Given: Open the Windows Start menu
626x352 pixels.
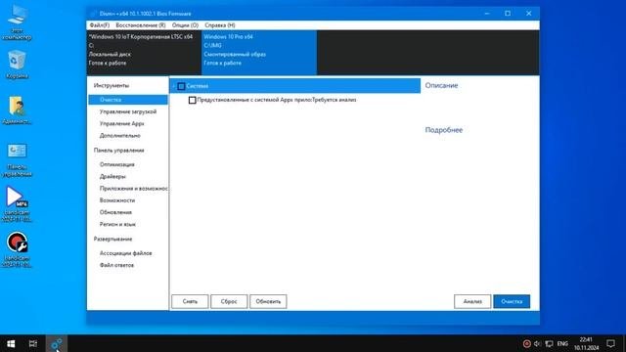Looking at the screenshot, I should click(11, 343).
